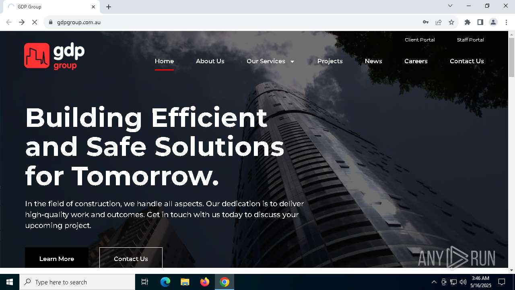Open notification center icon
Viewport: 515px width, 290px height.
pyautogui.click(x=502, y=282)
